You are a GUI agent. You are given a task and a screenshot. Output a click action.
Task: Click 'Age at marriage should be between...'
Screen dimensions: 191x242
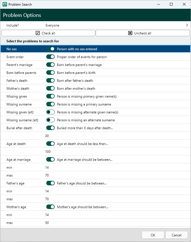click(85, 160)
